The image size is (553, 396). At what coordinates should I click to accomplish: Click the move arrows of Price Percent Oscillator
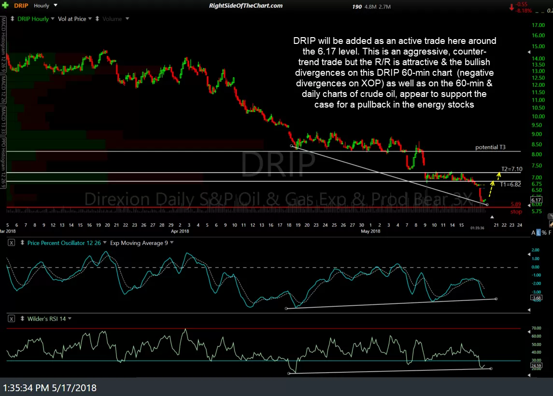coord(22,243)
